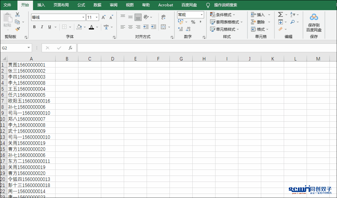337x198 pixels.
Task: Open the font name dropdown 等线
Action: tap(83, 17)
